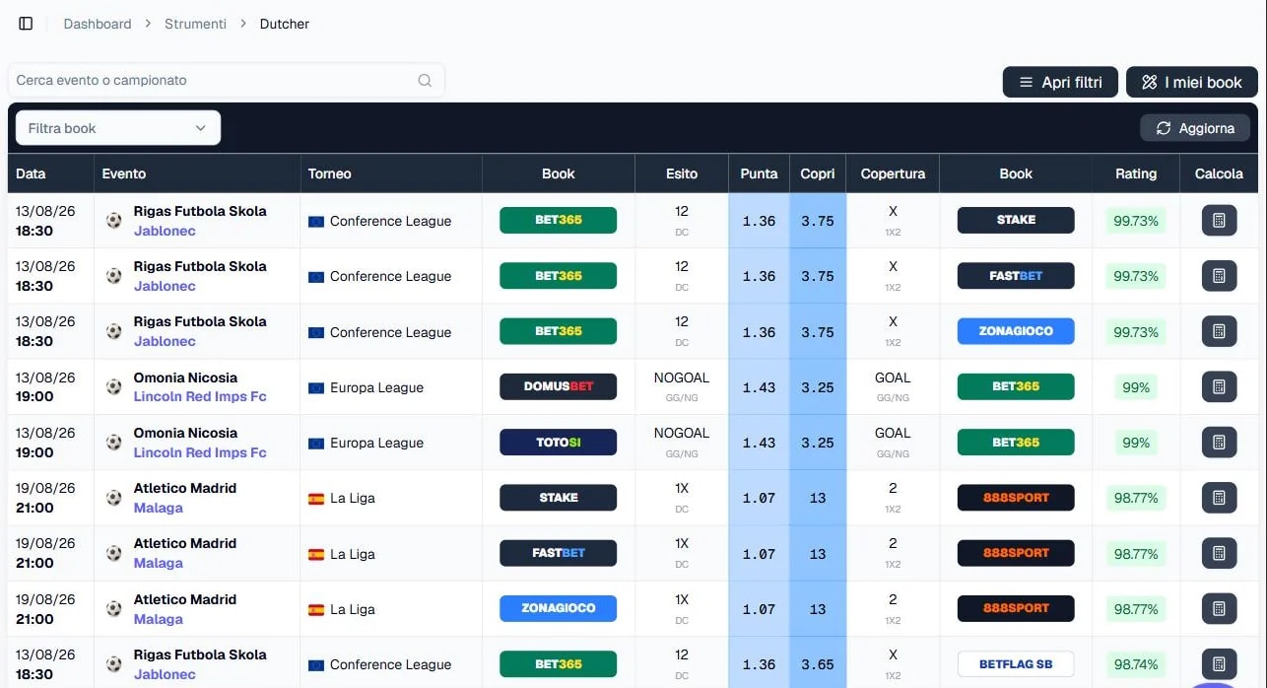The height and width of the screenshot is (688, 1267).
Task: Click NOGOAL outcome in Domusbet row
Action: pos(682,378)
